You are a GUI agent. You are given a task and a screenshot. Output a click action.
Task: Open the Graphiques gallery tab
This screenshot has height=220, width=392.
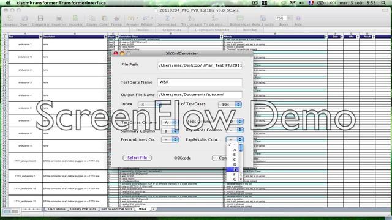click(171, 30)
